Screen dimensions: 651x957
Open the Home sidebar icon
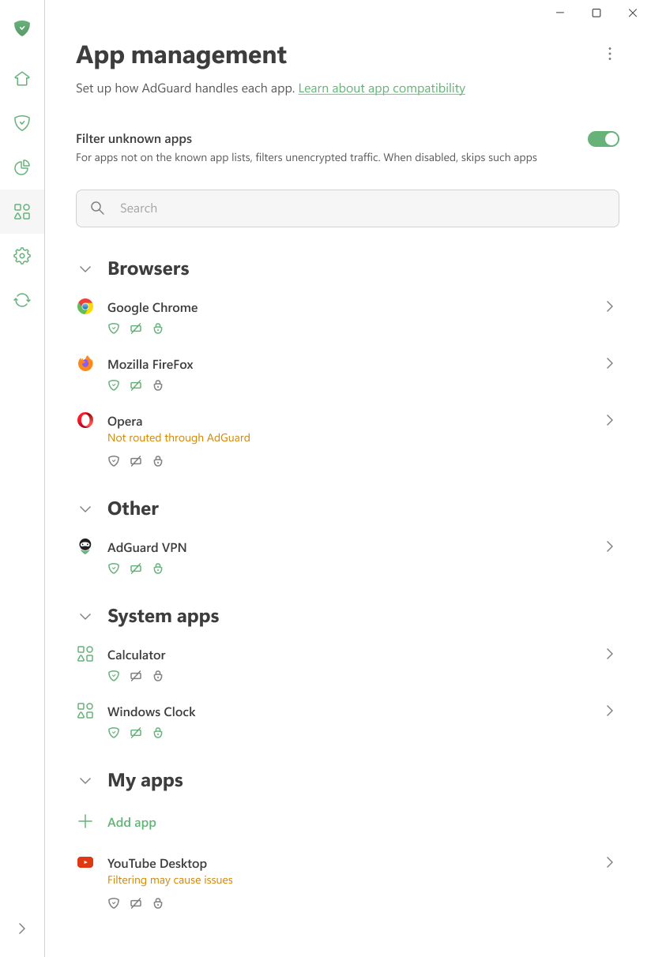coord(22,79)
